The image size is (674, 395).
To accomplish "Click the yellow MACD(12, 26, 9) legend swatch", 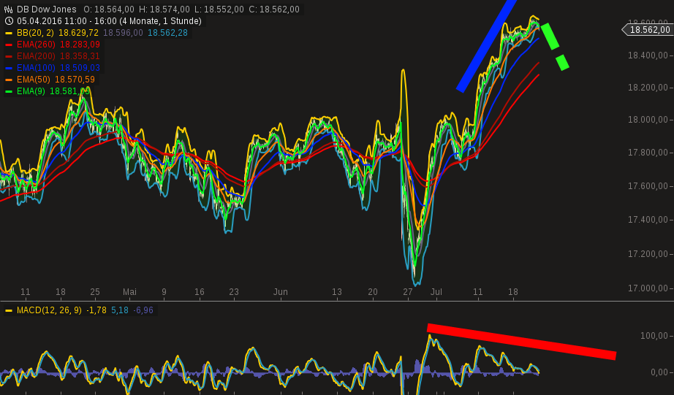I will pyautogui.click(x=9, y=310).
